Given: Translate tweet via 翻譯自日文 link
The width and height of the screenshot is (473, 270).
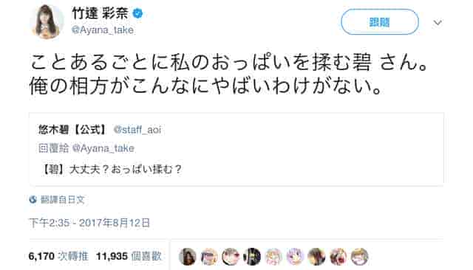Looking at the screenshot, I should (62, 199).
